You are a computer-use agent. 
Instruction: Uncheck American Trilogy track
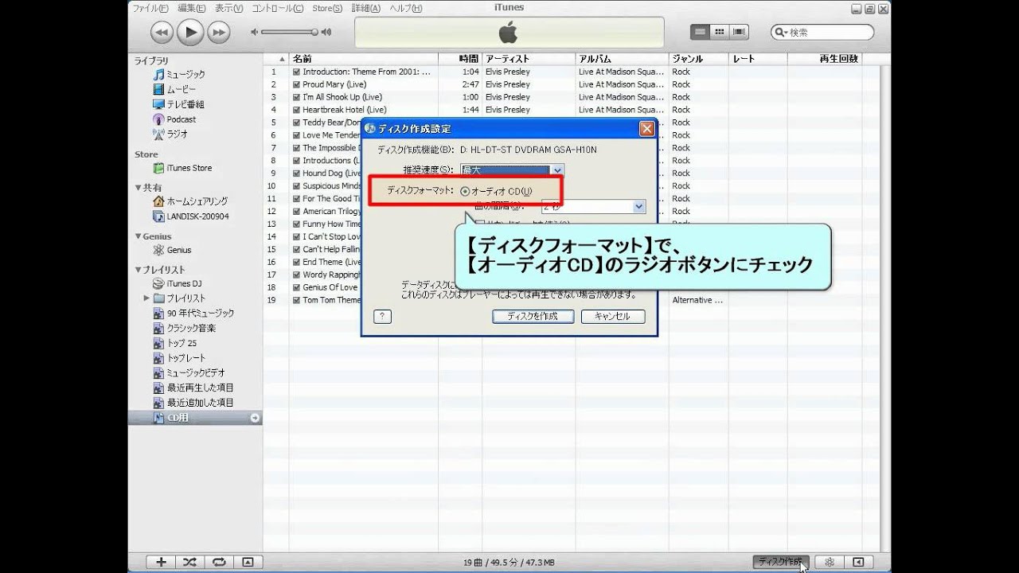pos(296,212)
